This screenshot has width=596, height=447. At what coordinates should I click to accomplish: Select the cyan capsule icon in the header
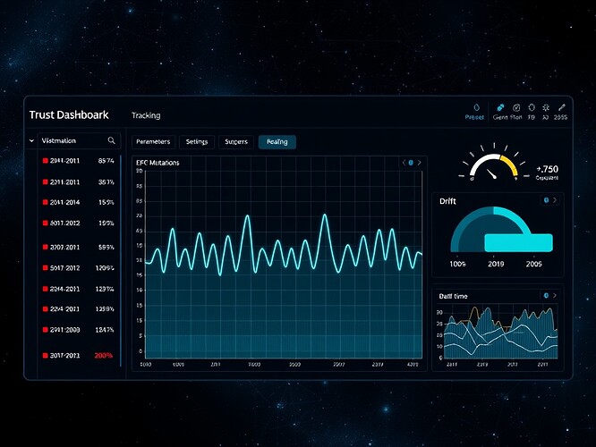(500, 108)
